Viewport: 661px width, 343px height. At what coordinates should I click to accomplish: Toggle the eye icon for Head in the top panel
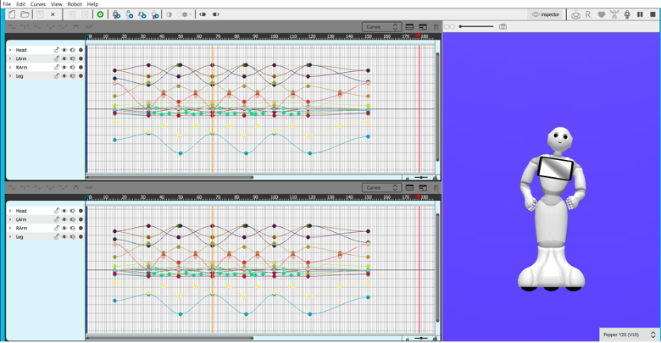point(64,50)
